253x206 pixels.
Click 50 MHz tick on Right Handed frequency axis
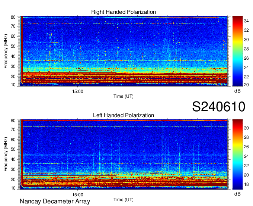pyautogui.click(x=13, y=46)
